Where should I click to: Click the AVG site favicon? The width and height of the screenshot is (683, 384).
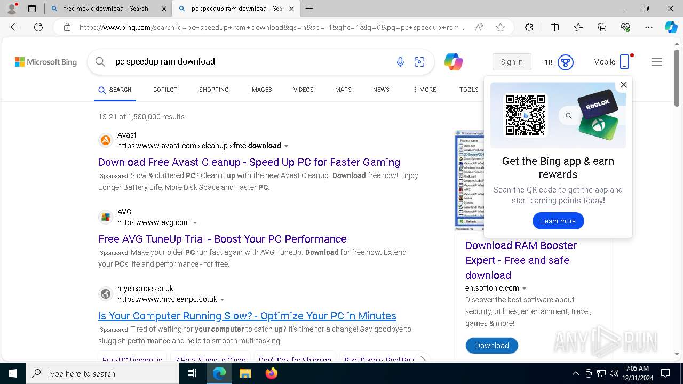pos(106,217)
